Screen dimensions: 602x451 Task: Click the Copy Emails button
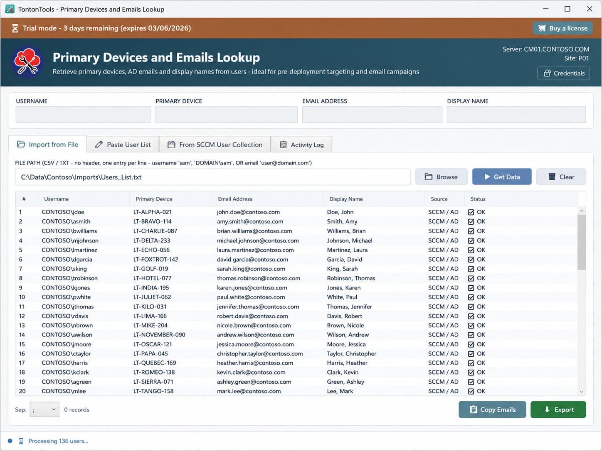(x=492, y=409)
